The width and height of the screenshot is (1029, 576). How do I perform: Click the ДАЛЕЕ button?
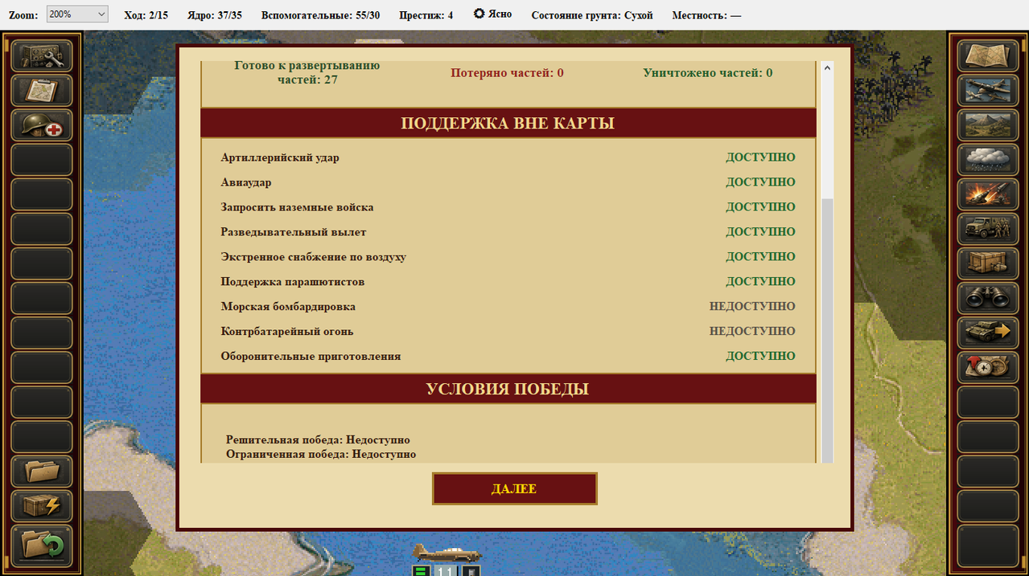click(514, 488)
